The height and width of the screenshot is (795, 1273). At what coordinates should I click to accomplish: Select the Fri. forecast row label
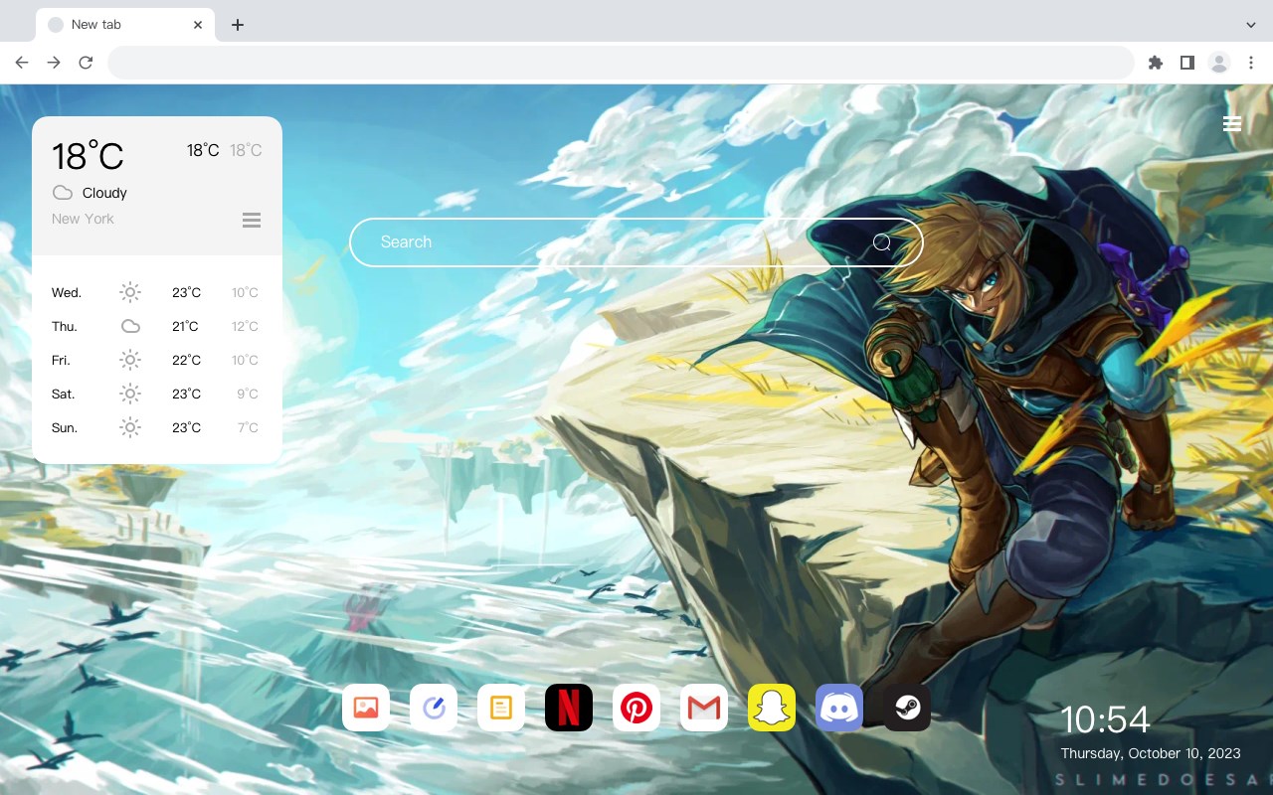tap(61, 360)
